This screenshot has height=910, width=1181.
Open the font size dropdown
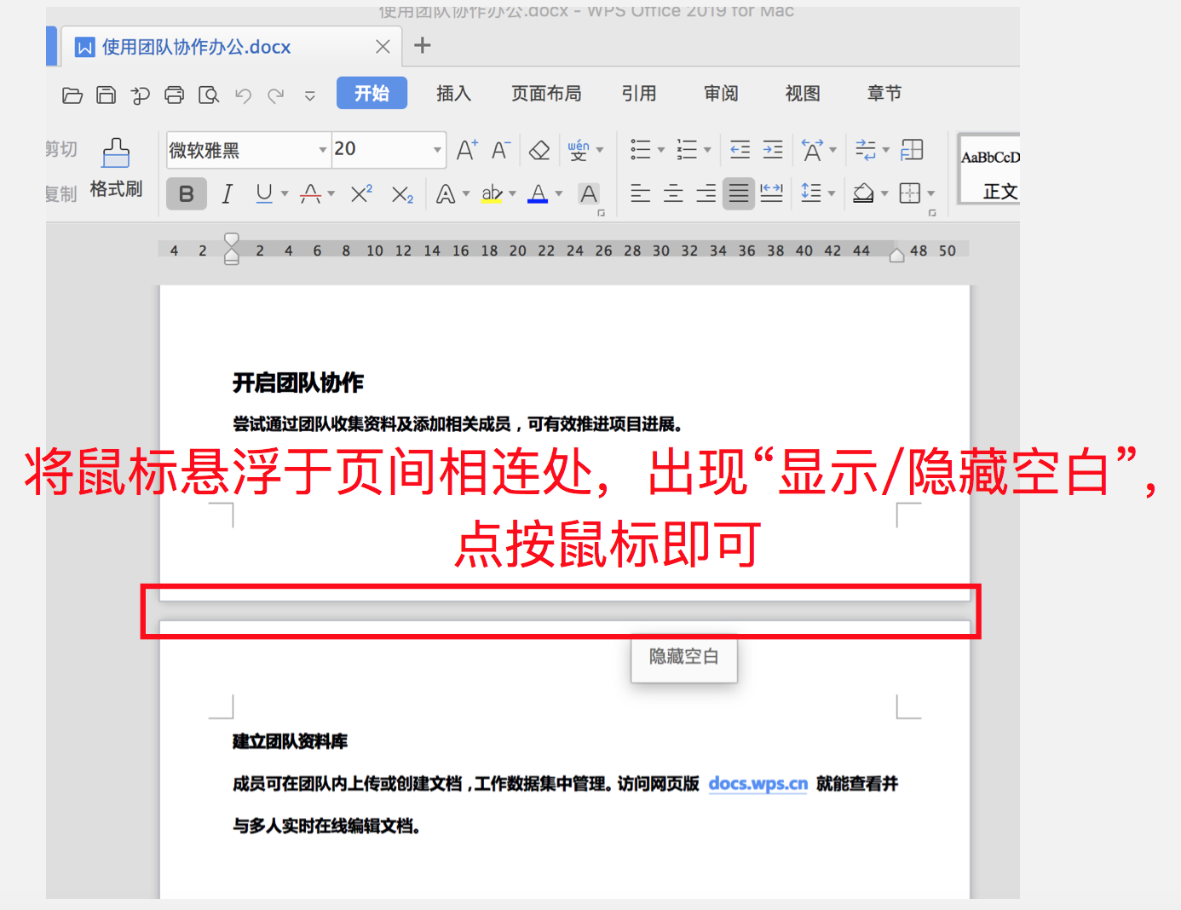[436, 149]
